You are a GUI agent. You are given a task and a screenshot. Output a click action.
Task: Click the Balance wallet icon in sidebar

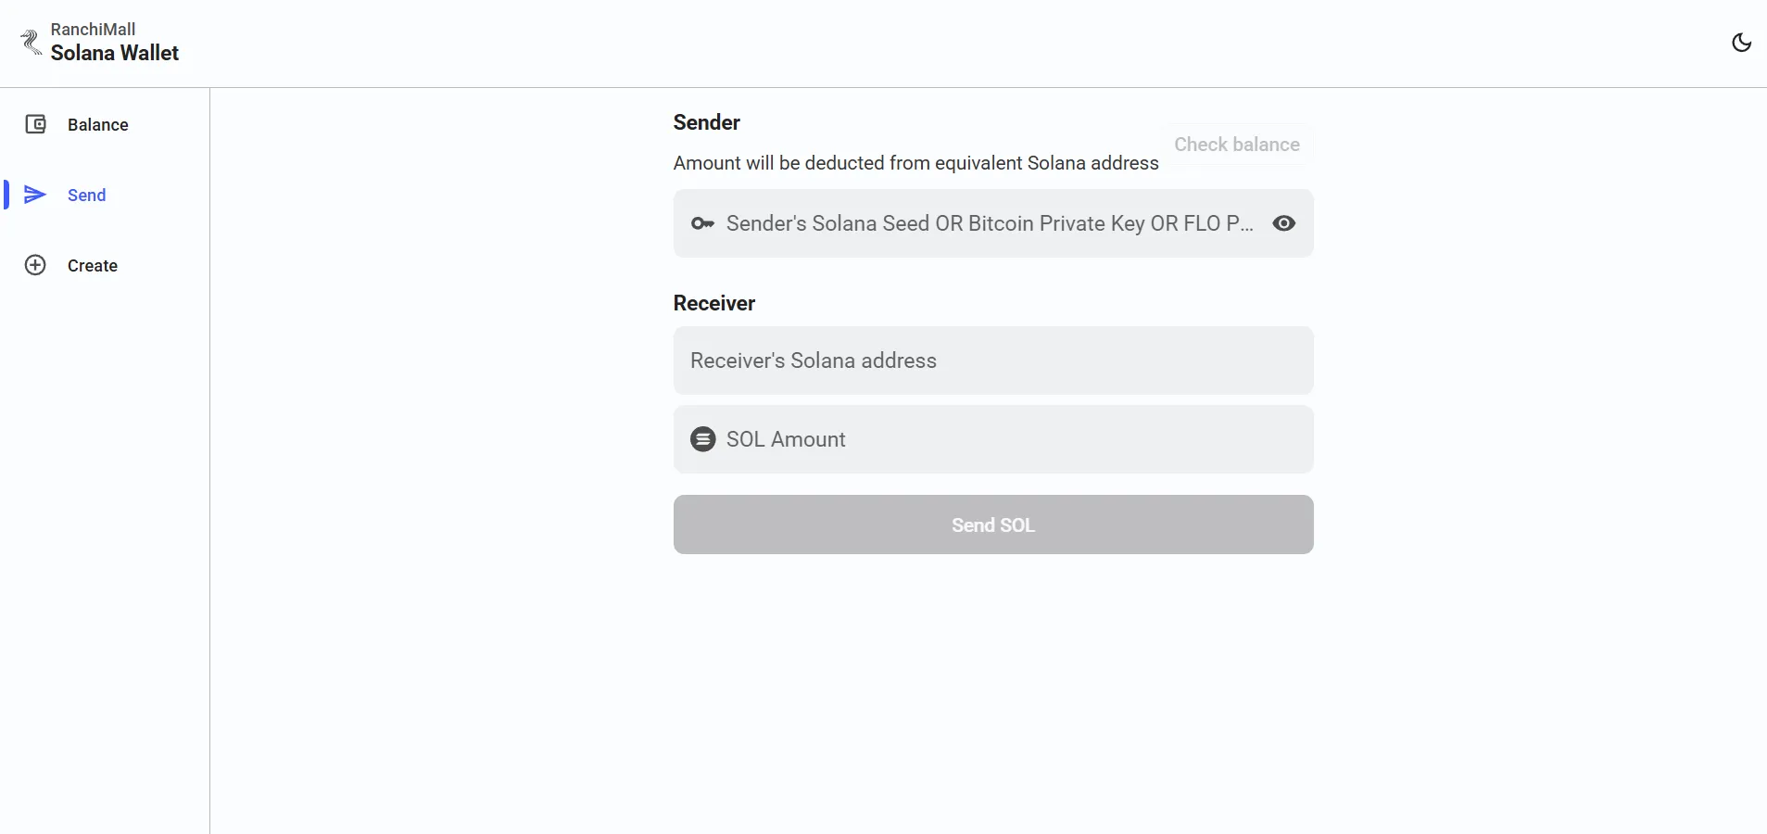[x=35, y=124]
